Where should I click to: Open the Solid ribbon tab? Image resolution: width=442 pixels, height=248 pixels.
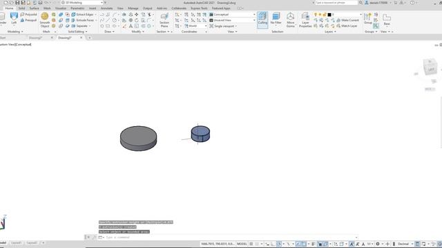click(21, 8)
